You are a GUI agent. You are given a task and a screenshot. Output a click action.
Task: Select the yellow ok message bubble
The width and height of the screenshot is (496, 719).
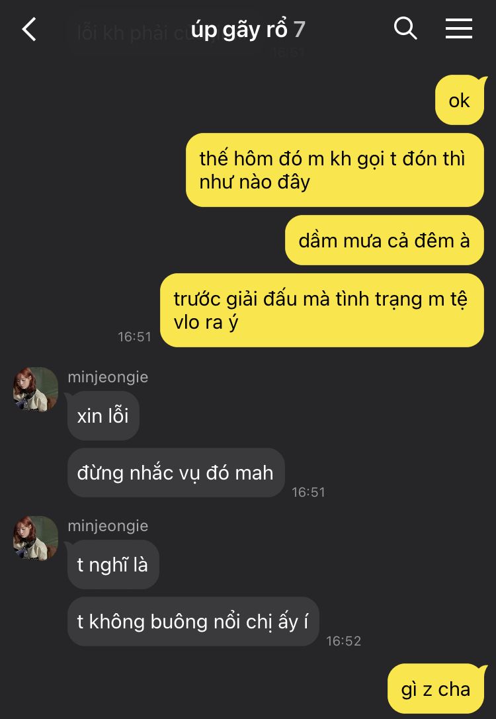coord(460,100)
